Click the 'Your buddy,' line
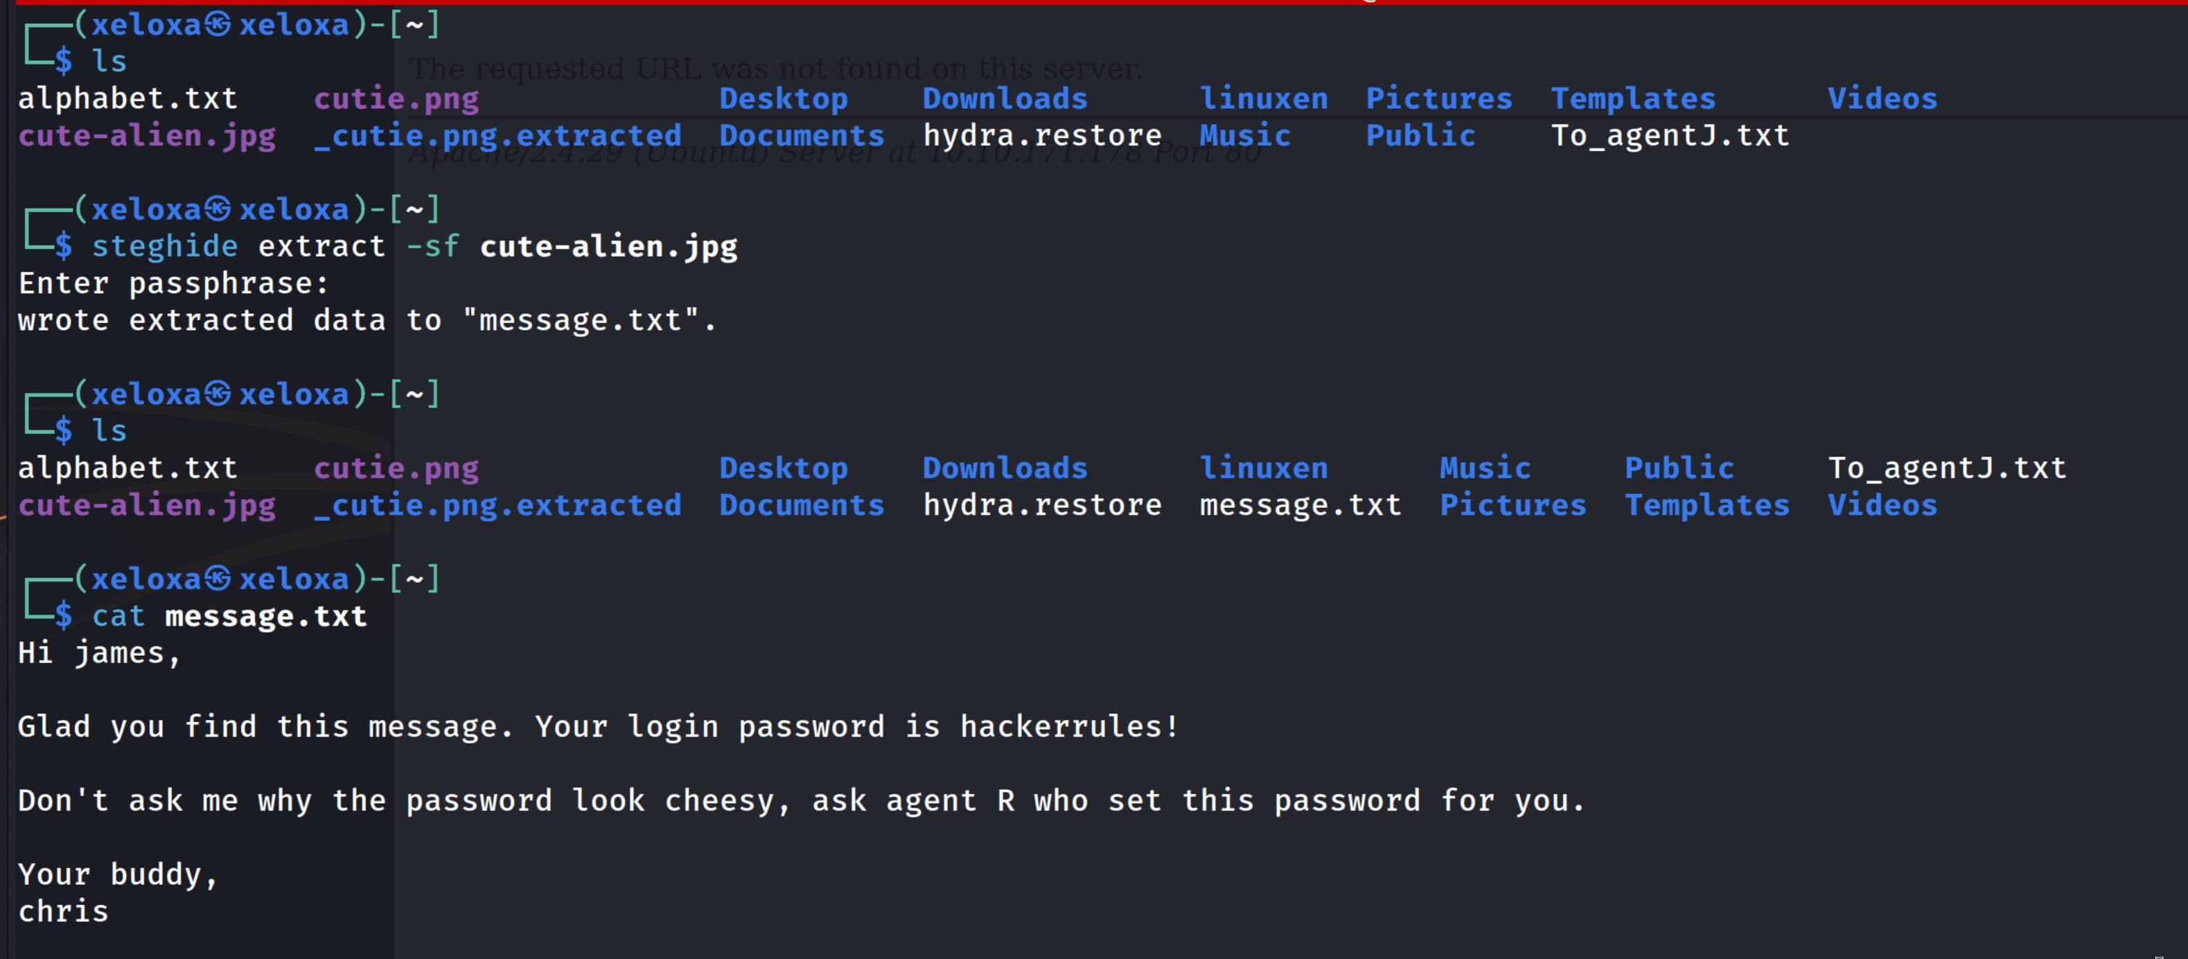This screenshot has height=959, width=2188. point(117,875)
